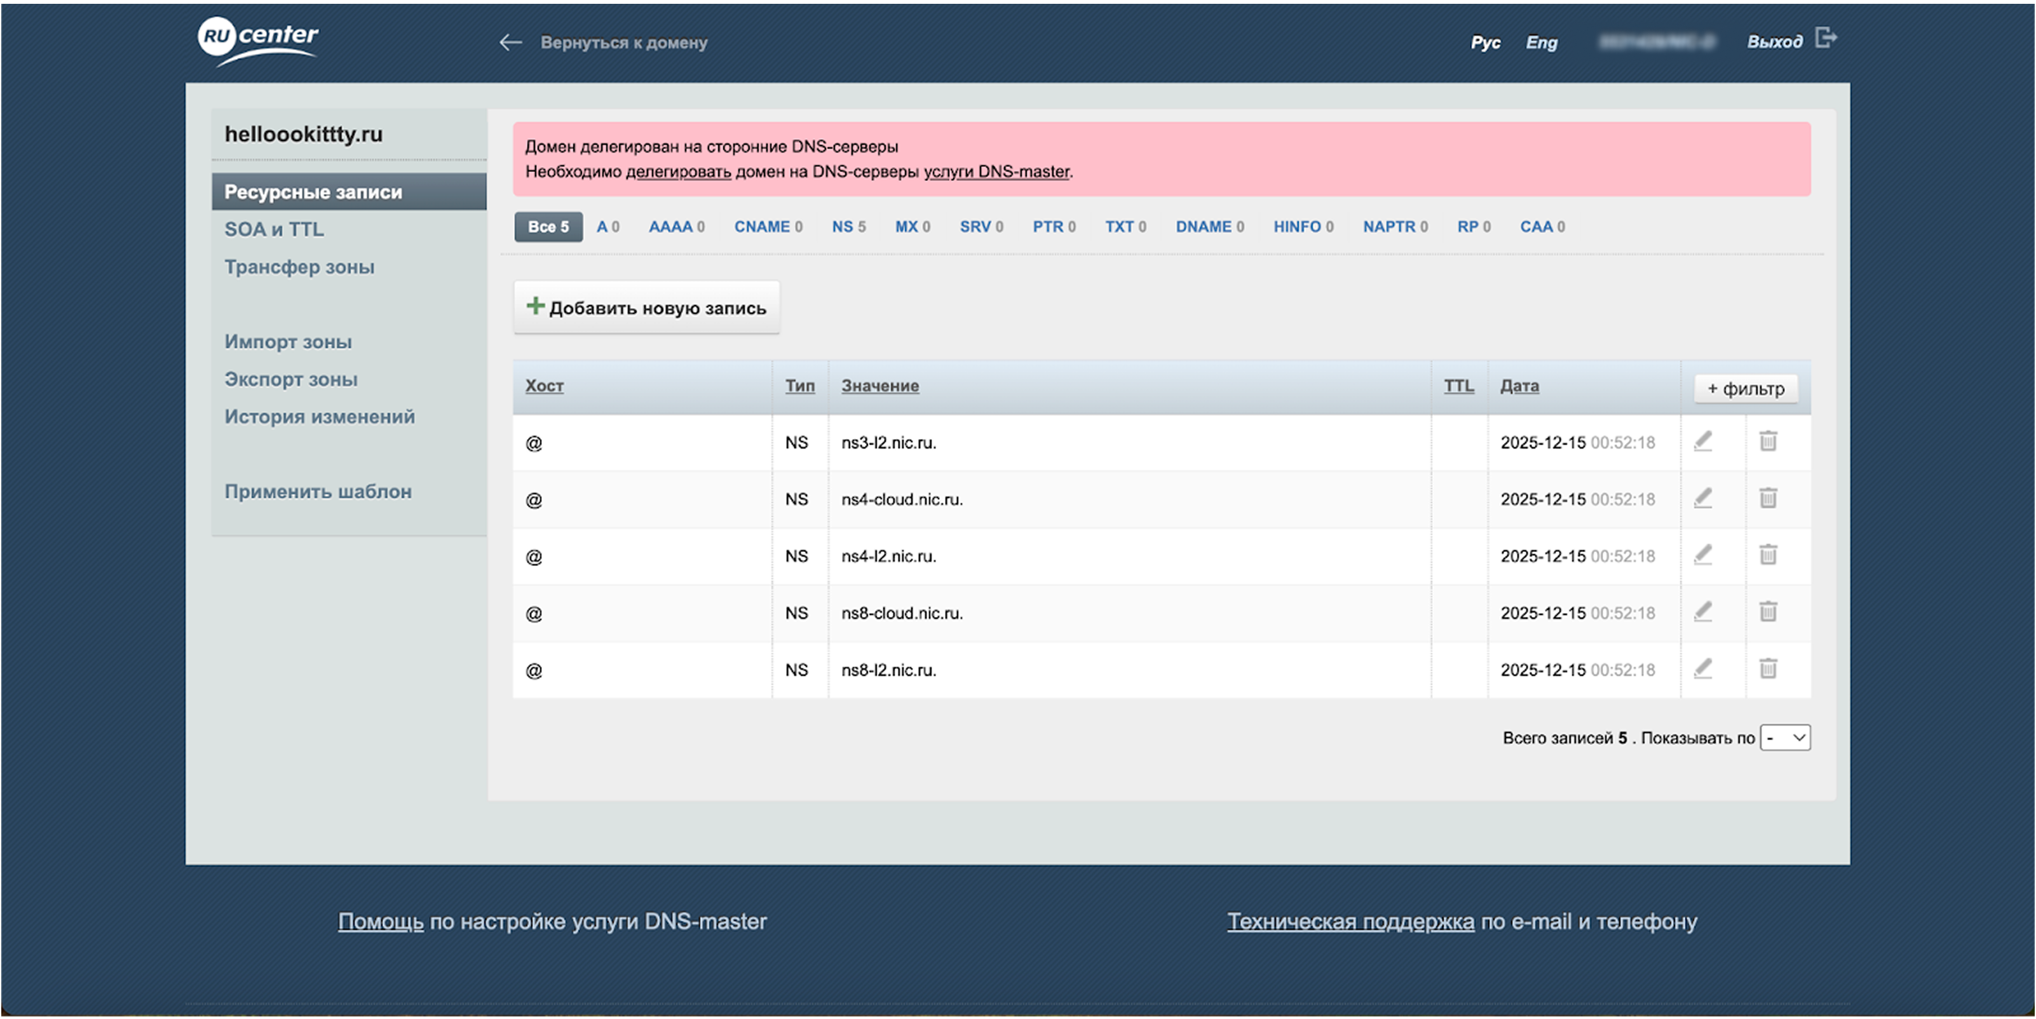Sort table by Тип column
Image resolution: width=2036 pixels, height=1019 pixels.
[800, 386]
